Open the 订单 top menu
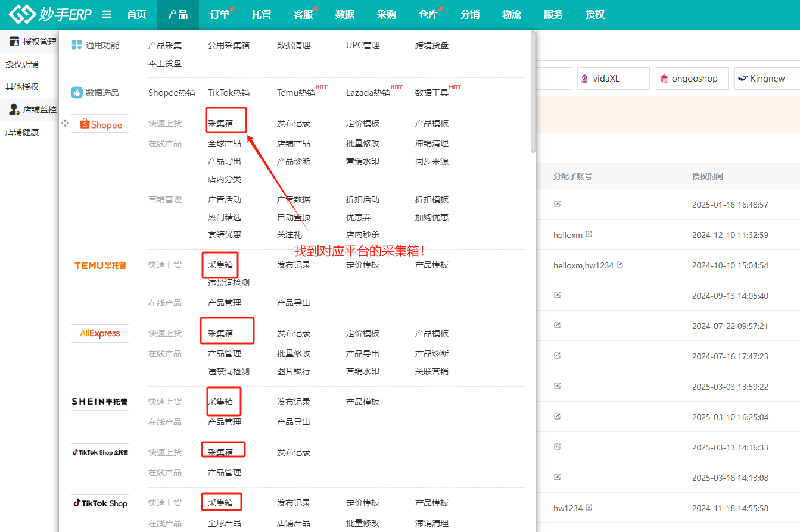This screenshot has height=532, width=800. (x=220, y=15)
